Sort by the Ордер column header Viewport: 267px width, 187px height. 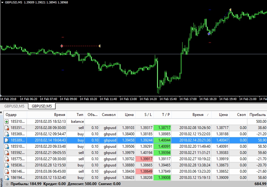pyautogui.click(x=15, y=115)
